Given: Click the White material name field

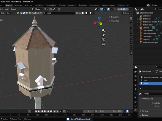Looking at the screenshot, I should pyautogui.click(x=153, y=94).
